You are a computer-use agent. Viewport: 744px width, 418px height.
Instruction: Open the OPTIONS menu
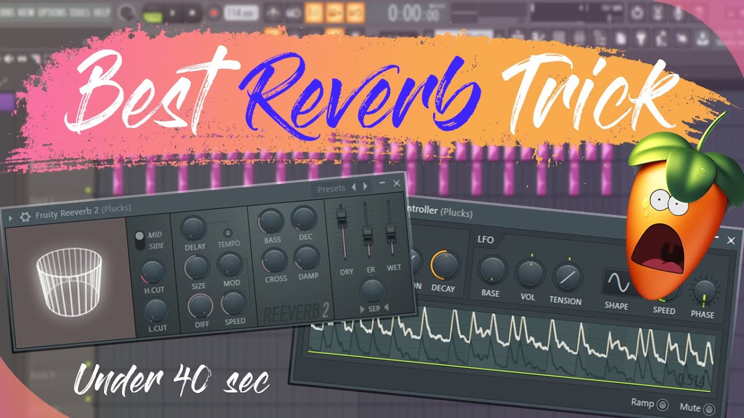click(51, 12)
